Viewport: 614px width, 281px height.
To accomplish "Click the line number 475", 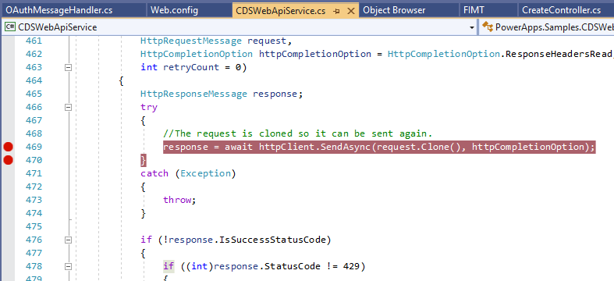I will (34, 226).
